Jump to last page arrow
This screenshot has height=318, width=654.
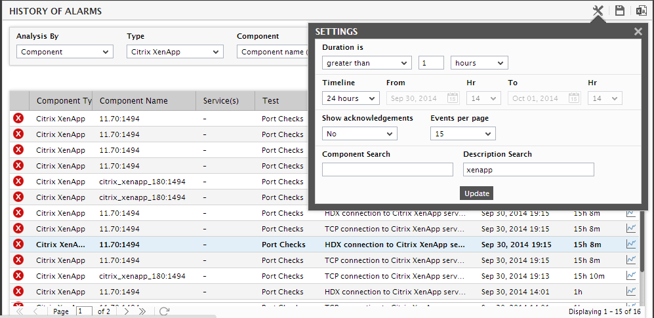[142, 311]
